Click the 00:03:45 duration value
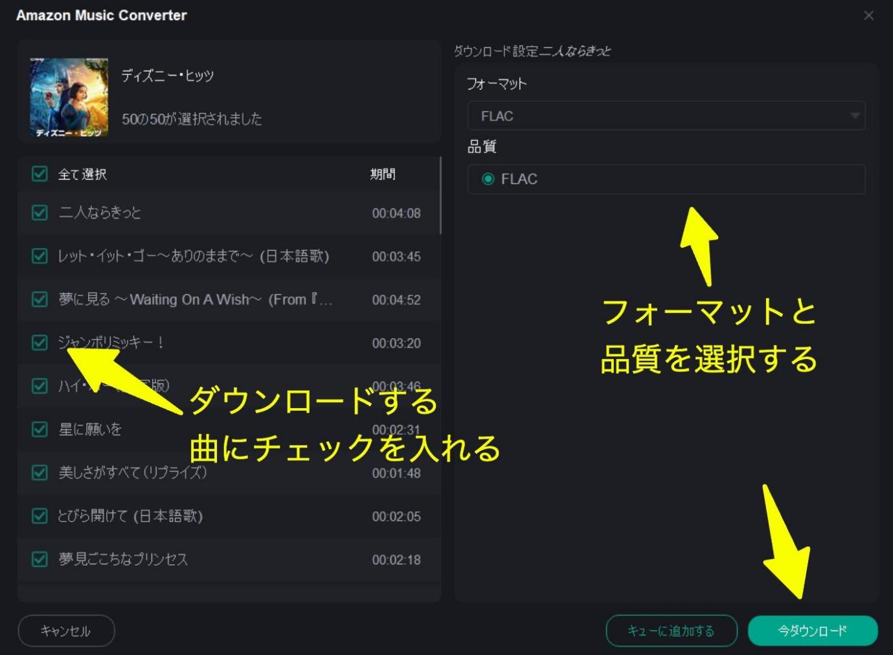893x655 pixels. [x=396, y=257]
